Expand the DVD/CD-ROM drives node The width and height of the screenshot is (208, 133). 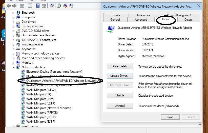coord(14,31)
